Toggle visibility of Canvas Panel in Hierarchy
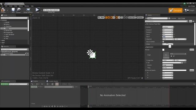This screenshot has height=110, width=196. (28, 53)
